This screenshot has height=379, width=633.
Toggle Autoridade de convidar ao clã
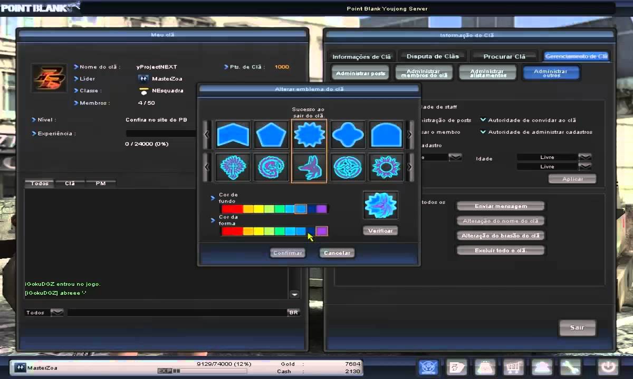[483, 120]
